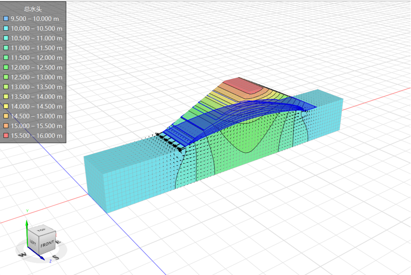The height and width of the screenshot is (275, 411).
Task: Click the LEFT face of the view cube
Action: pyautogui.click(x=33, y=242)
